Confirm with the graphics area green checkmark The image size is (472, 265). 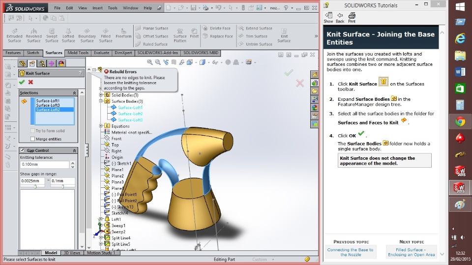point(289,73)
